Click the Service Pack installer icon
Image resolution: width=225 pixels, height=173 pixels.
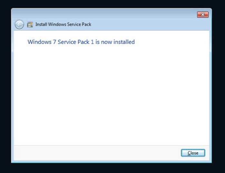point(30,25)
